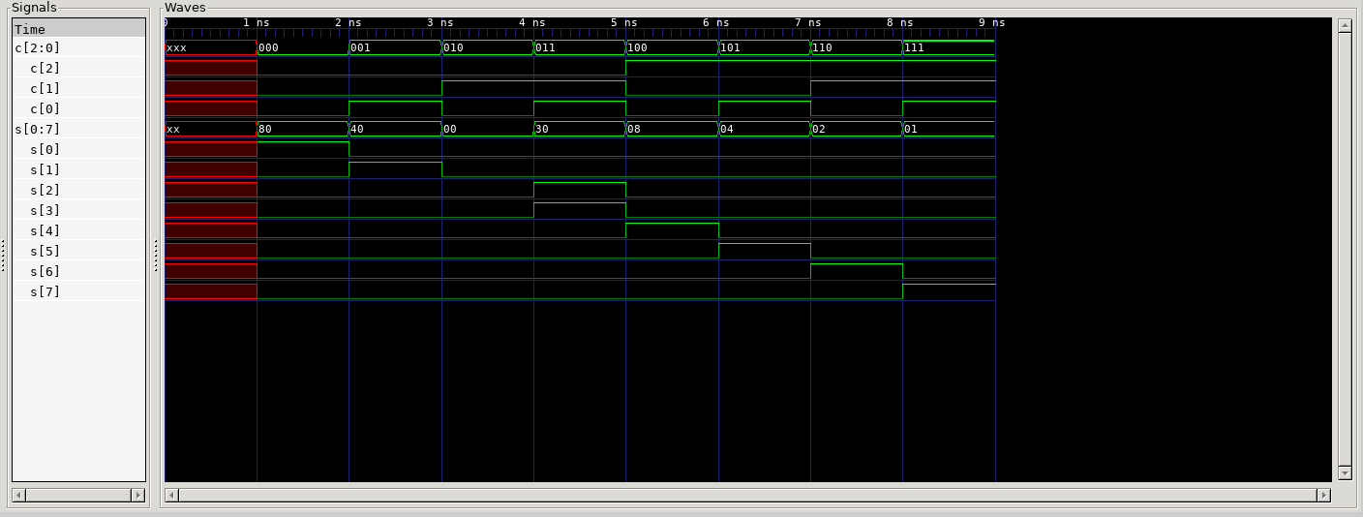The width and height of the screenshot is (1363, 517).
Task: Click the 6 ns mark on time ruler
Action: coord(718,22)
